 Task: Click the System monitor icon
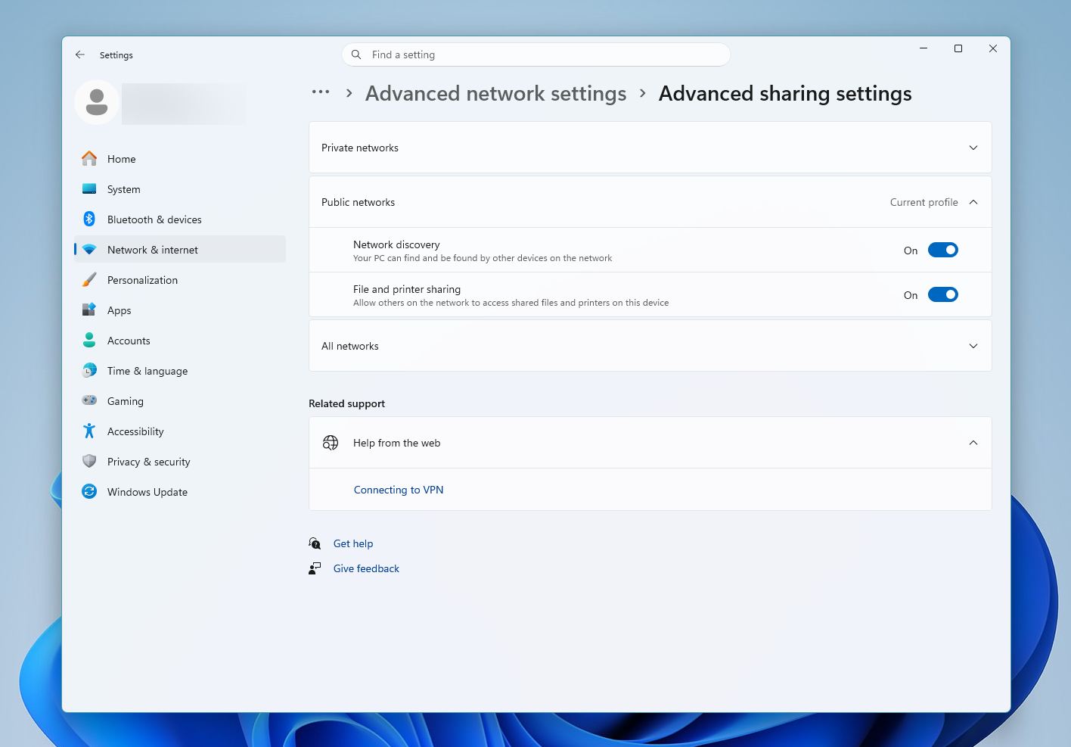tap(89, 188)
